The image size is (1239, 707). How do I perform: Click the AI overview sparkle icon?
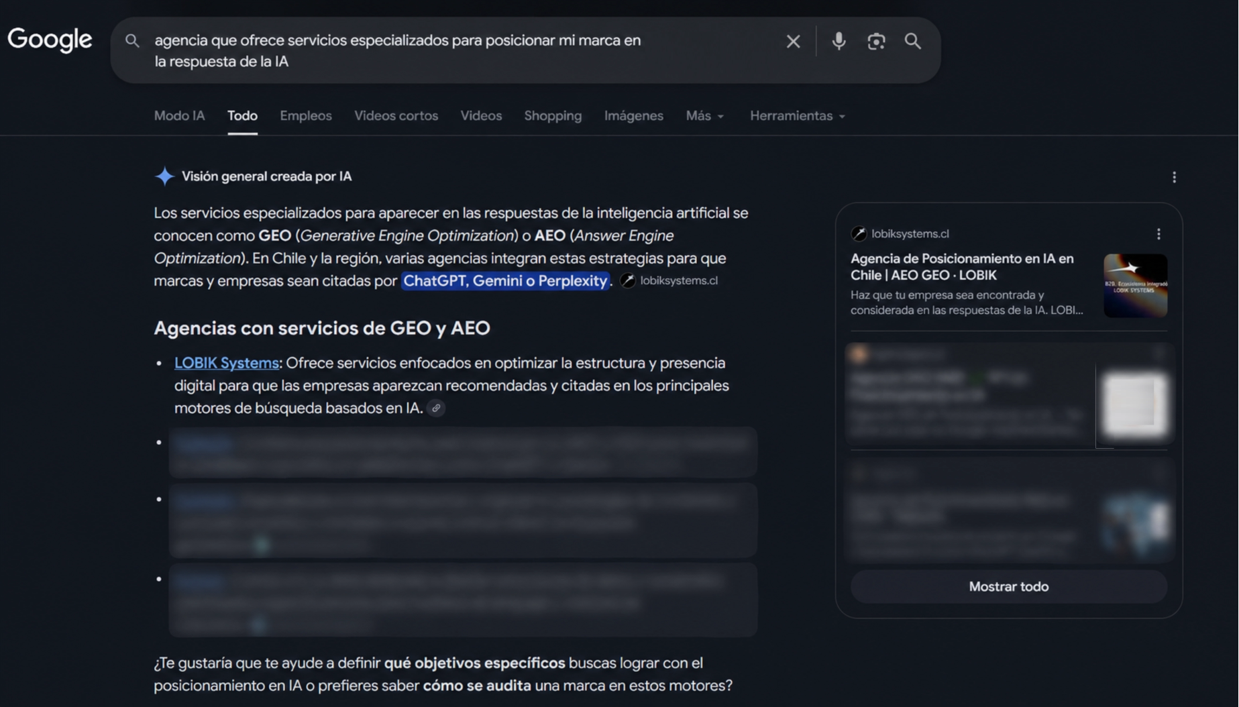coord(164,176)
